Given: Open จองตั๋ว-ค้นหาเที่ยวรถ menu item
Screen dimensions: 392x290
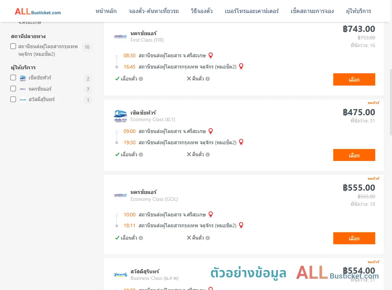Looking at the screenshot, I should point(154,11).
